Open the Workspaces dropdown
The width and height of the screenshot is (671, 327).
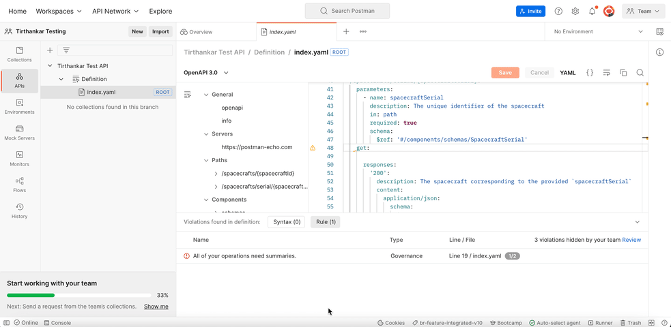(59, 12)
